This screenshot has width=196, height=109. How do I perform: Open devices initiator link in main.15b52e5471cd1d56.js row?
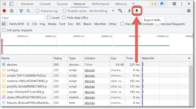pyautogui.click(x=90, y=92)
